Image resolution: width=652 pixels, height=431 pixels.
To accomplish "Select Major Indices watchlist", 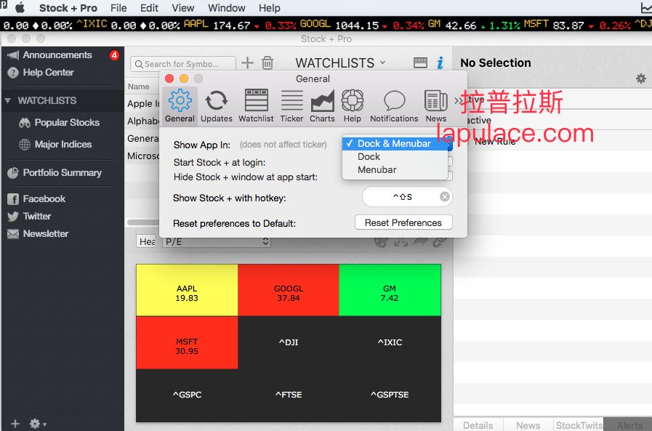I will (x=63, y=144).
